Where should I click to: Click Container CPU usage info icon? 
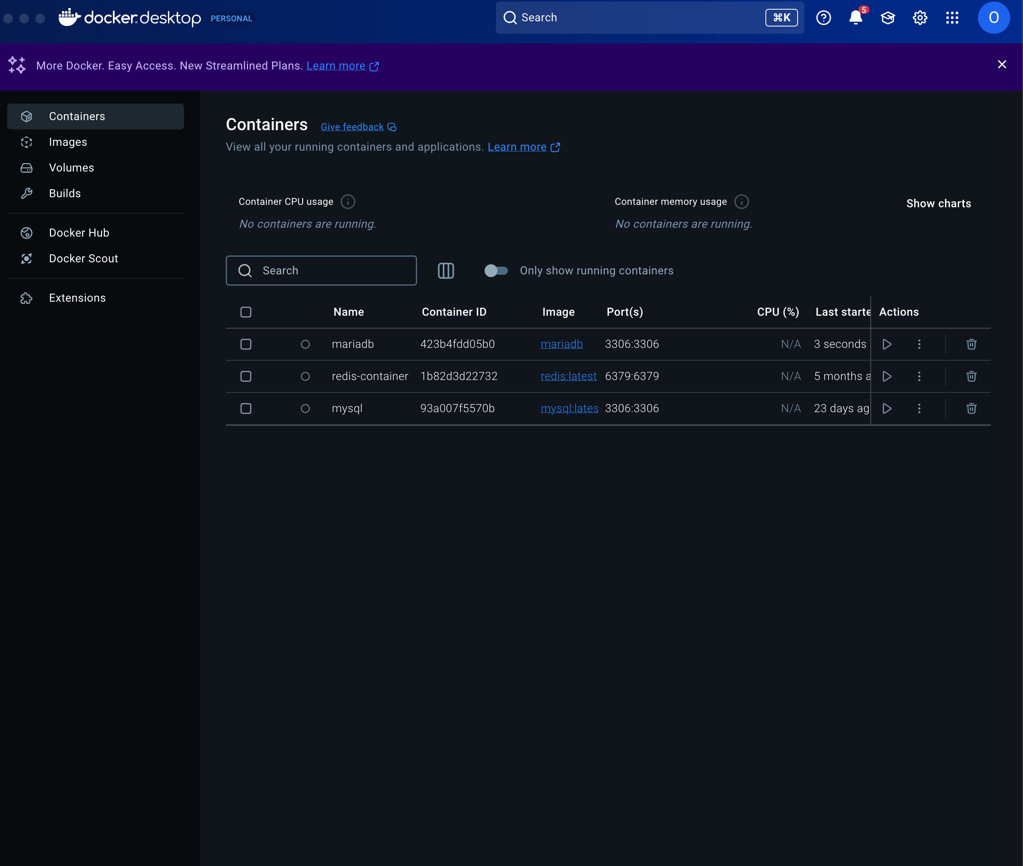(x=348, y=202)
